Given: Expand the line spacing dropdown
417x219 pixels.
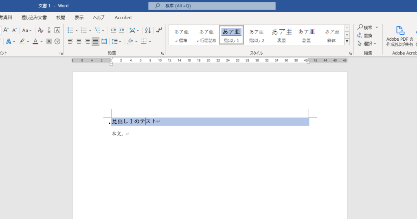Looking at the screenshot, I should click(x=121, y=41).
